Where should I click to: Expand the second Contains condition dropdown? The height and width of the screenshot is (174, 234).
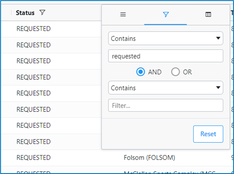[166, 88]
